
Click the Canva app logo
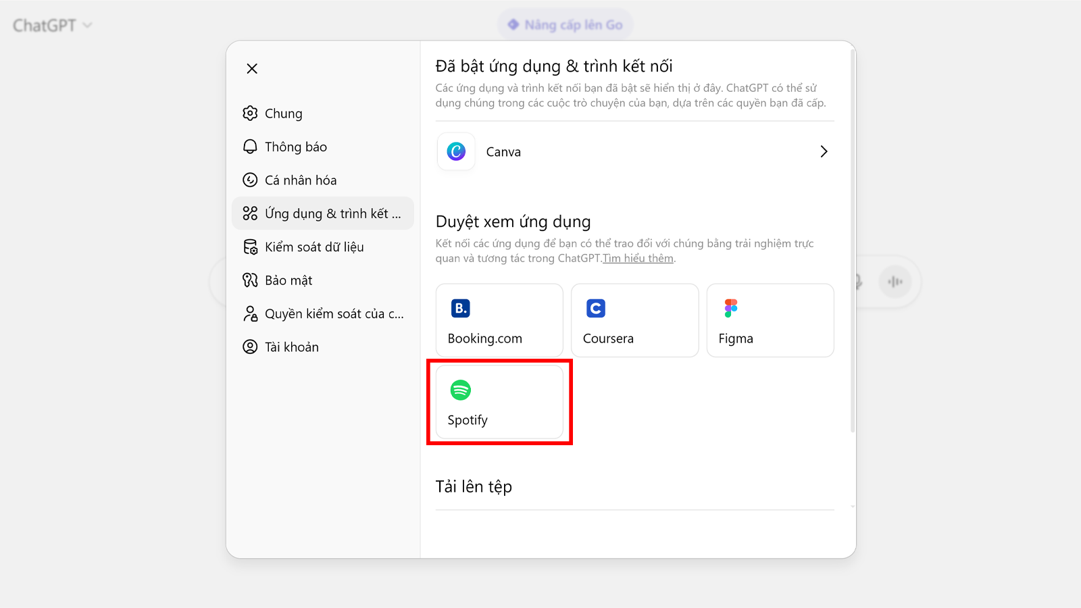click(456, 151)
